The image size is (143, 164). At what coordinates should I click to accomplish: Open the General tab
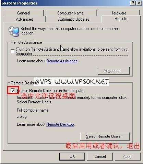(24, 13)
